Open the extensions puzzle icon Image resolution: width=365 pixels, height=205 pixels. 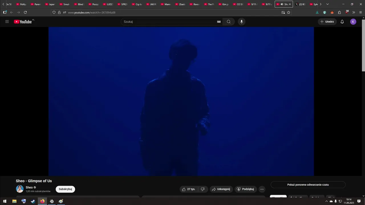339,12
